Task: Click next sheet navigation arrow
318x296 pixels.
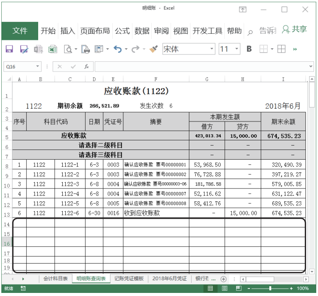Action: coord(23,279)
